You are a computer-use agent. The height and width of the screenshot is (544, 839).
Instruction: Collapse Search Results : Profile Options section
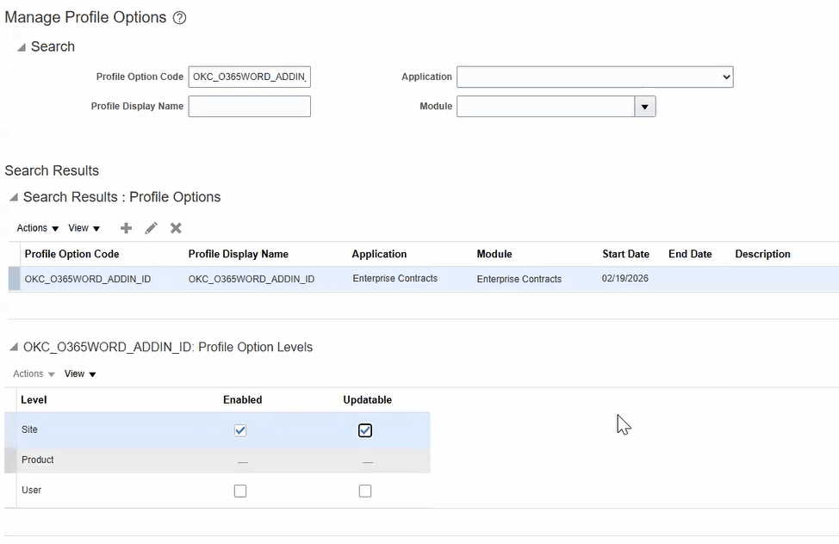[14, 197]
